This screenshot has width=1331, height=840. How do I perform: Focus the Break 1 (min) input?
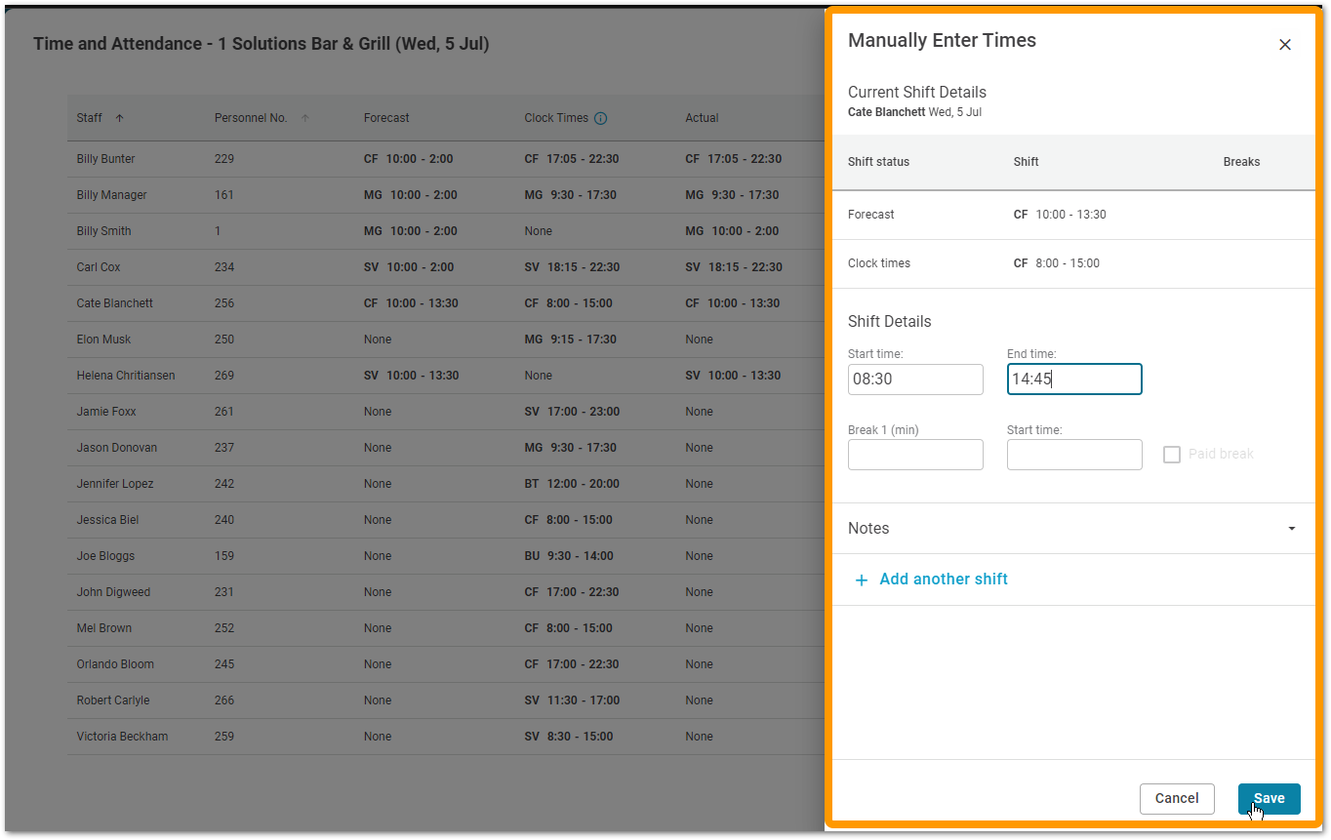pos(915,455)
